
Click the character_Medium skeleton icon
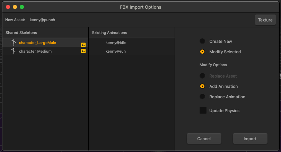tap(13, 51)
